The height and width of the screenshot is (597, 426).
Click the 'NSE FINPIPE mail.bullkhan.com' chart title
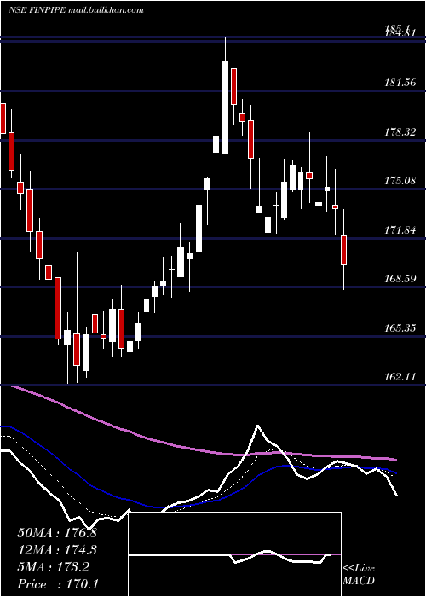click(76, 10)
